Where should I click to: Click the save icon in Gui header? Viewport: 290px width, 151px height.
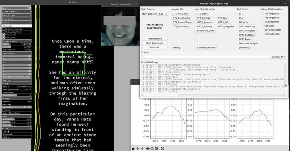(30, 8)
